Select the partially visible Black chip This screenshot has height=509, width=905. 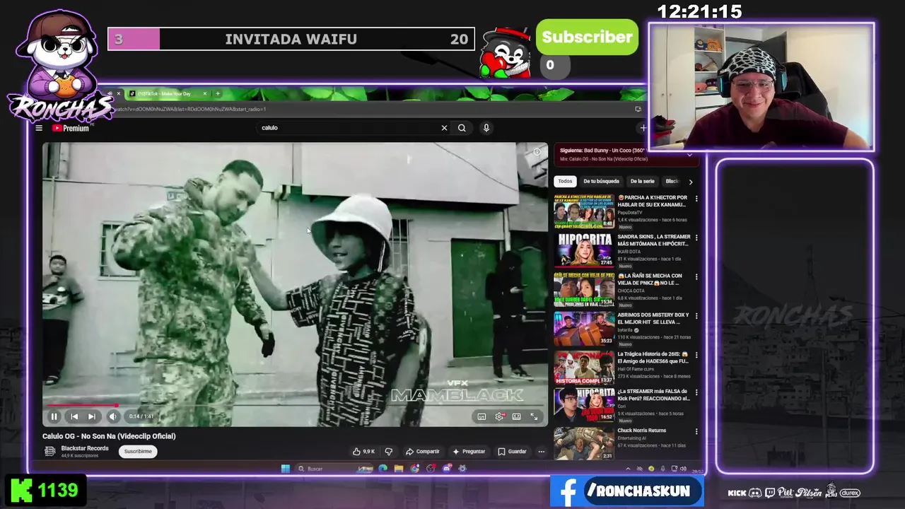(x=672, y=181)
